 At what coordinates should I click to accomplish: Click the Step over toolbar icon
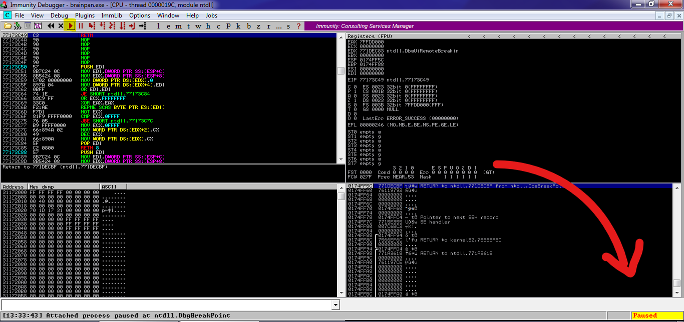[102, 25]
